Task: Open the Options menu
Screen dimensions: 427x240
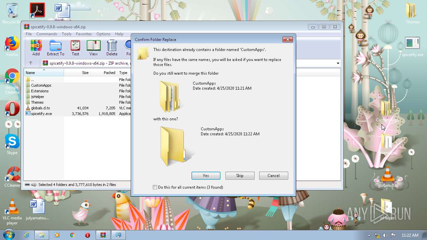Action: (x=103, y=34)
